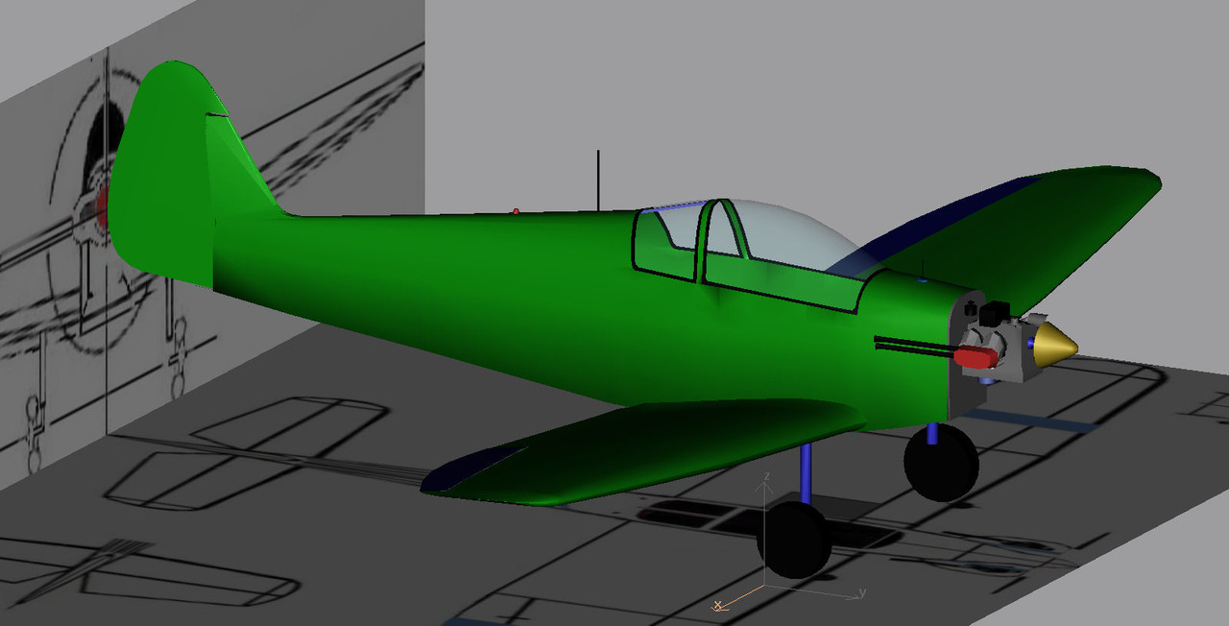Pick the black wheel beside the axis gizmo
Image resolution: width=1229 pixels, height=626 pixels.
(x=794, y=540)
